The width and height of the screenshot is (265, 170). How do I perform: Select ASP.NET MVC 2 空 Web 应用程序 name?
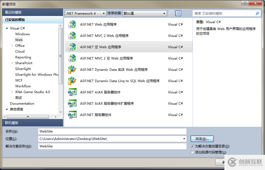point(106,58)
